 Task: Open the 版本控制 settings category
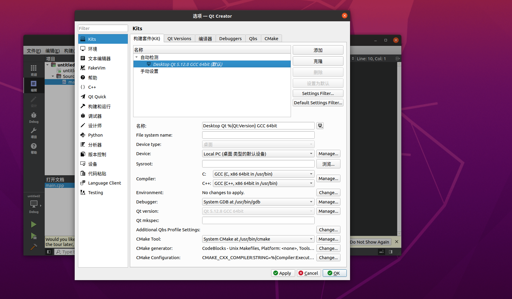click(x=103, y=154)
